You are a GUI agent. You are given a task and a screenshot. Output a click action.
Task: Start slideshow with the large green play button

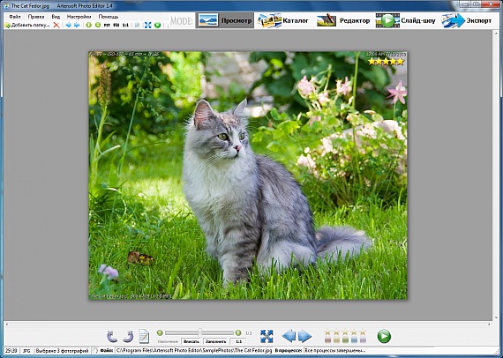click(x=384, y=336)
